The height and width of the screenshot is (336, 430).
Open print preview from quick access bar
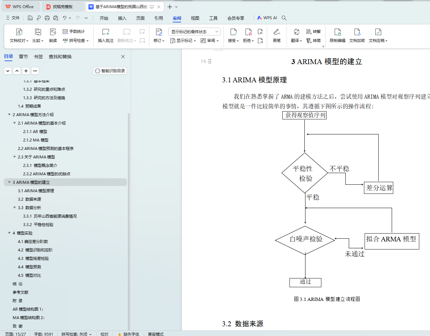tap(56, 18)
